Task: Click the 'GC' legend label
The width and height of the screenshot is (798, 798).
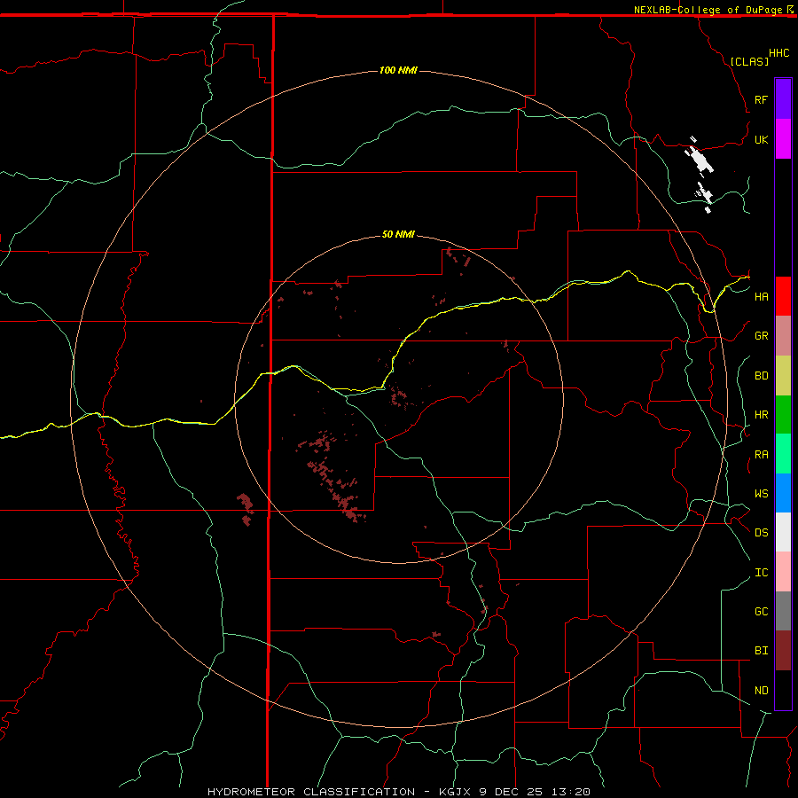Action: (x=761, y=611)
